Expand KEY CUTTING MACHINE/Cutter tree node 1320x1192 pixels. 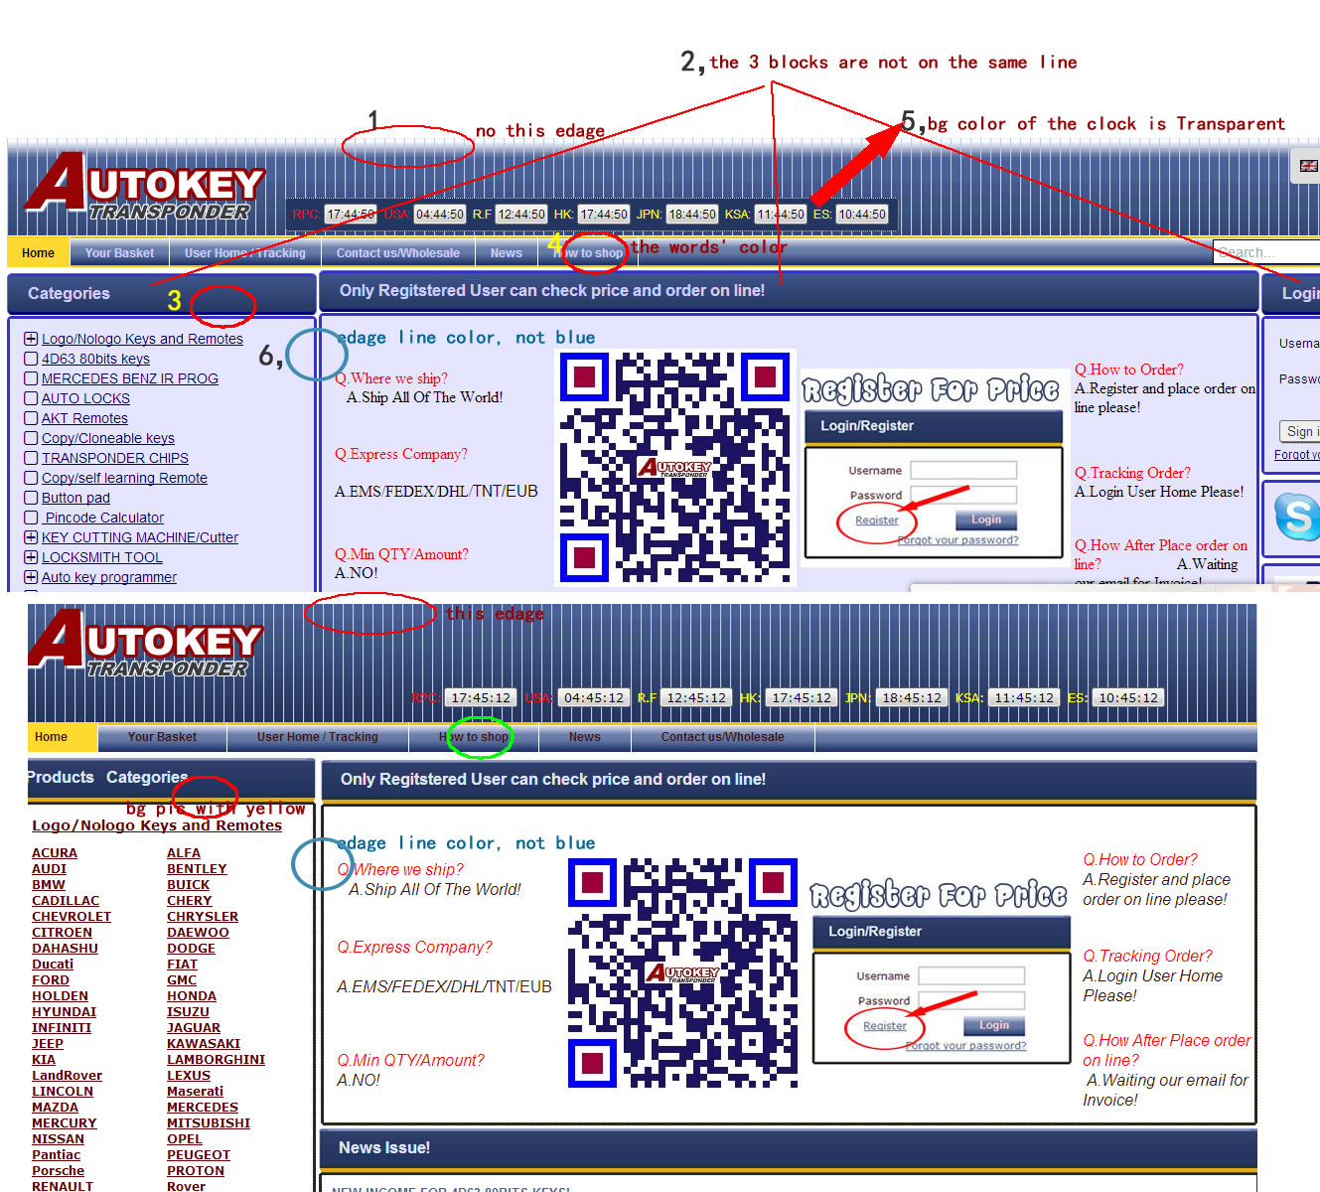(31, 537)
